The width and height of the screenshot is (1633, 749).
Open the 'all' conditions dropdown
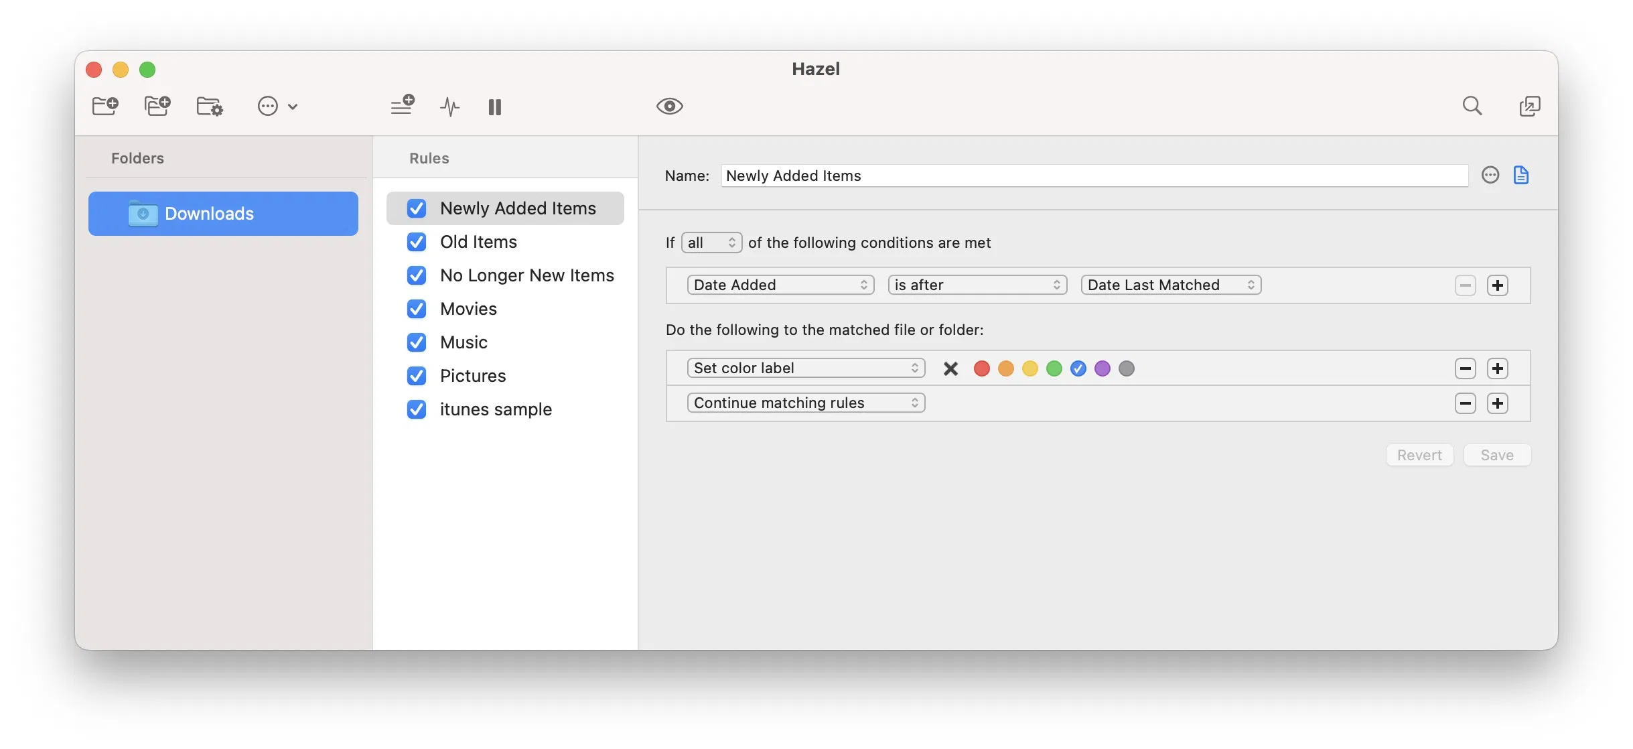pos(711,243)
